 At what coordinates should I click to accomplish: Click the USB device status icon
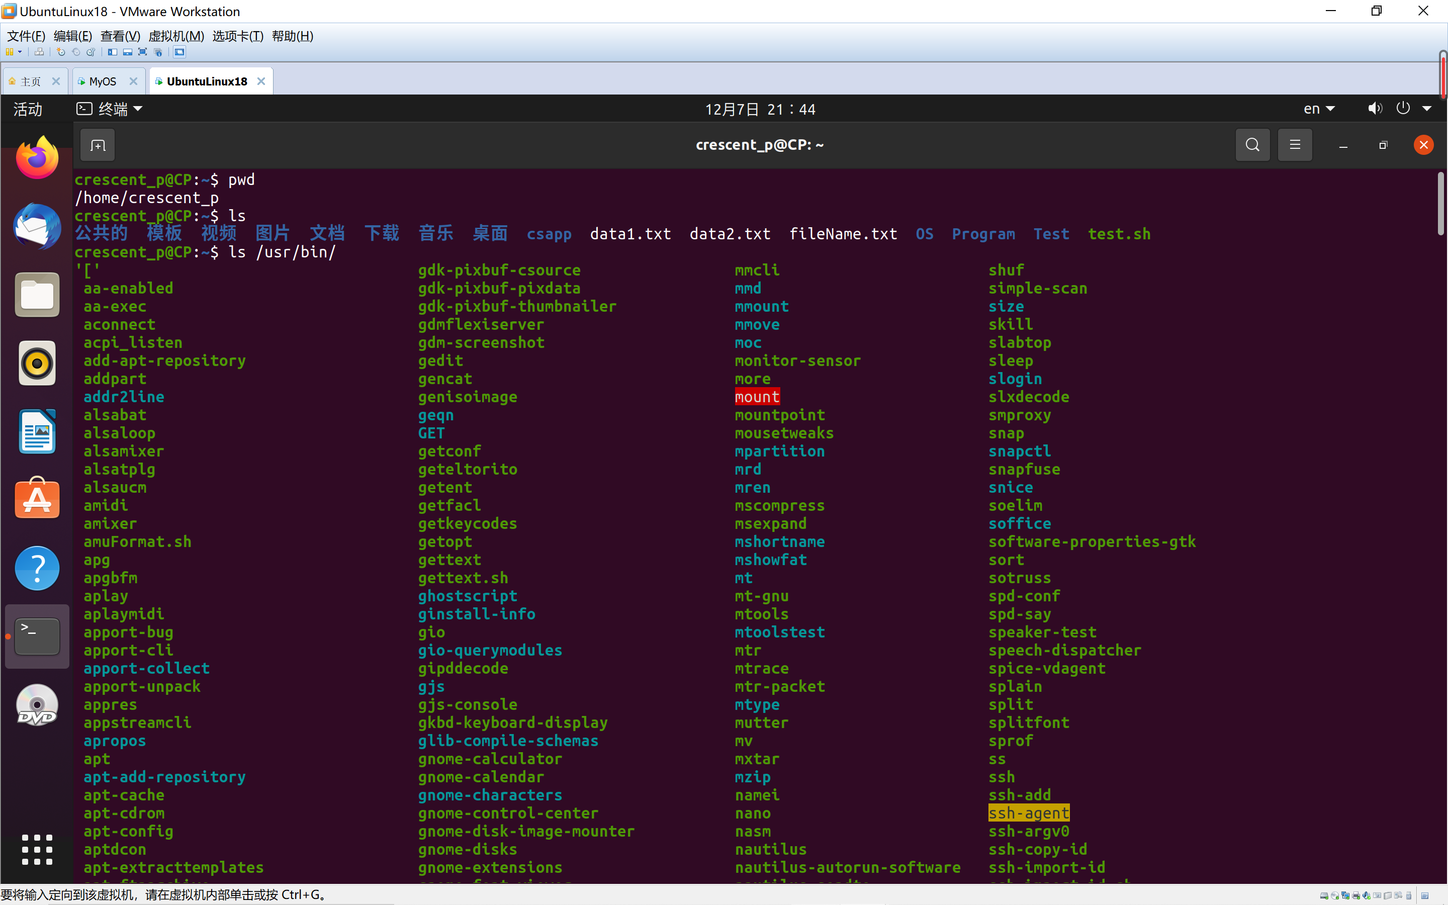pos(1408,896)
